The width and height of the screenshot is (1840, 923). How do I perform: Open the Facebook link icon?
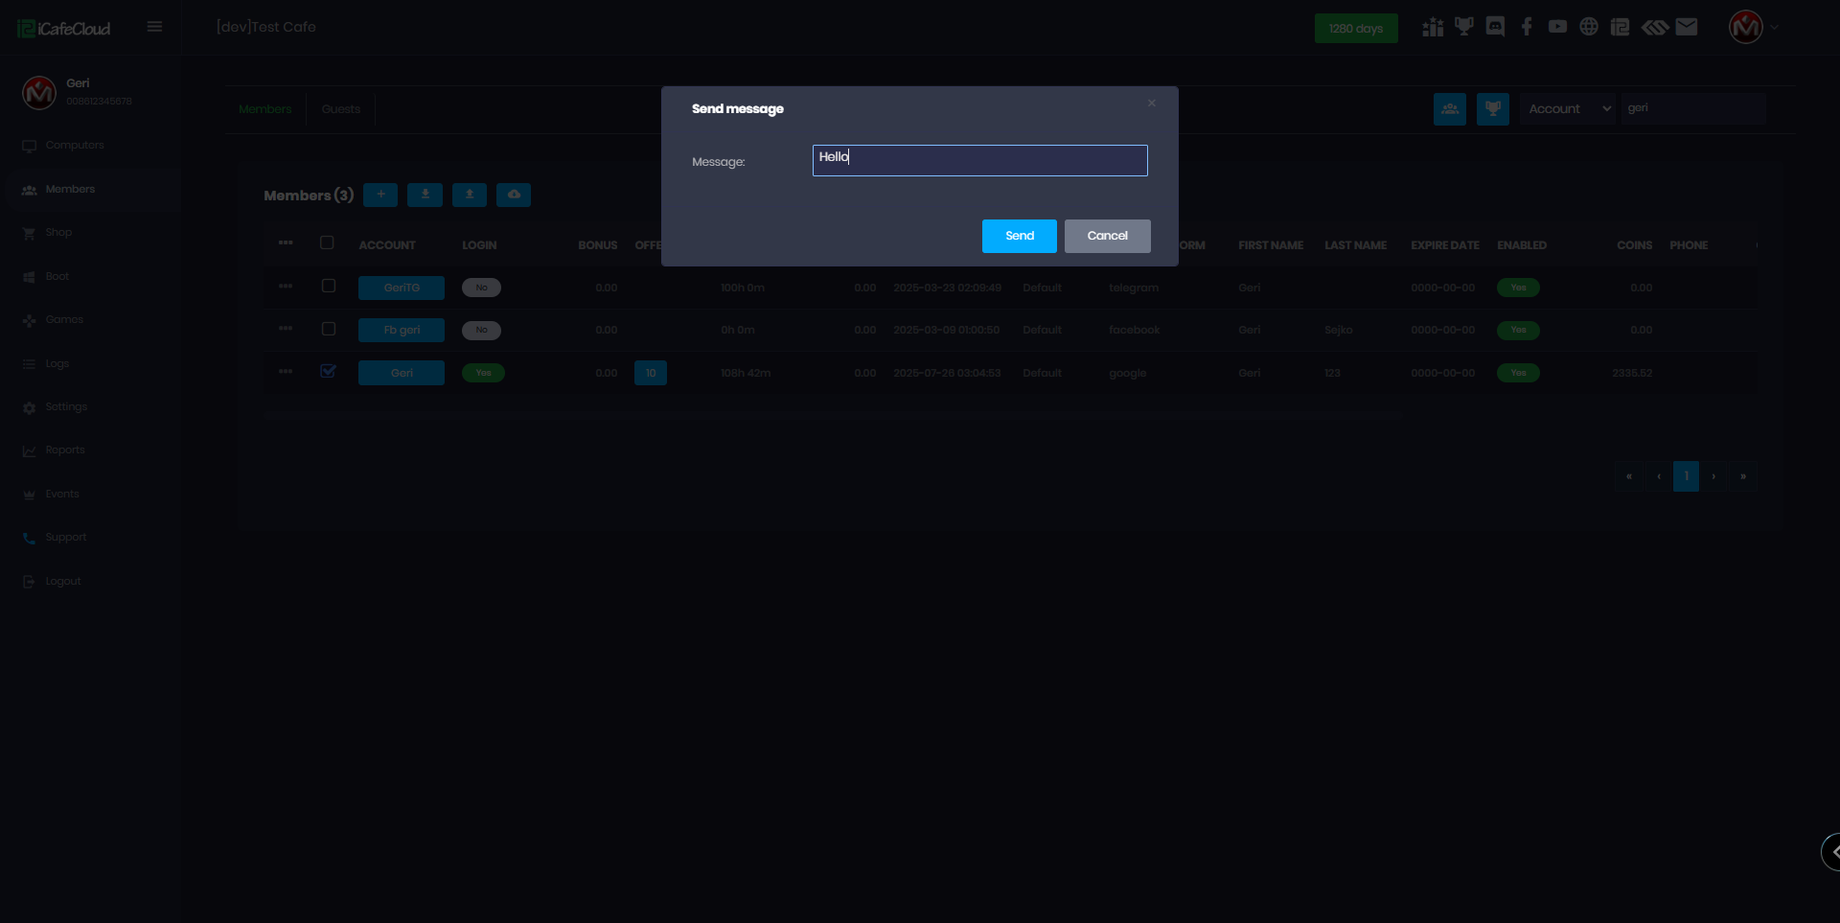click(1527, 27)
